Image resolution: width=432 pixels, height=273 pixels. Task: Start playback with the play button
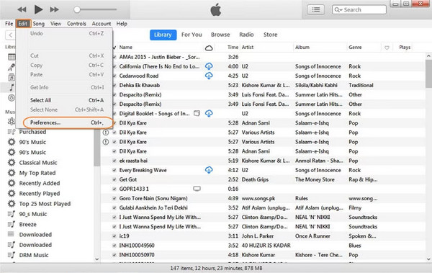point(38,9)
